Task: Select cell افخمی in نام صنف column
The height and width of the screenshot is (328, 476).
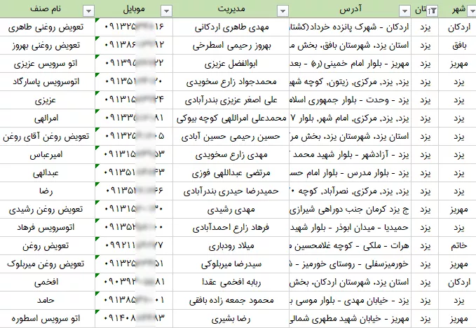Action: (48, 282)
